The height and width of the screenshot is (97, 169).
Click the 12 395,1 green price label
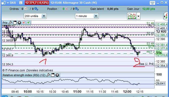click(x=162, y=35)
